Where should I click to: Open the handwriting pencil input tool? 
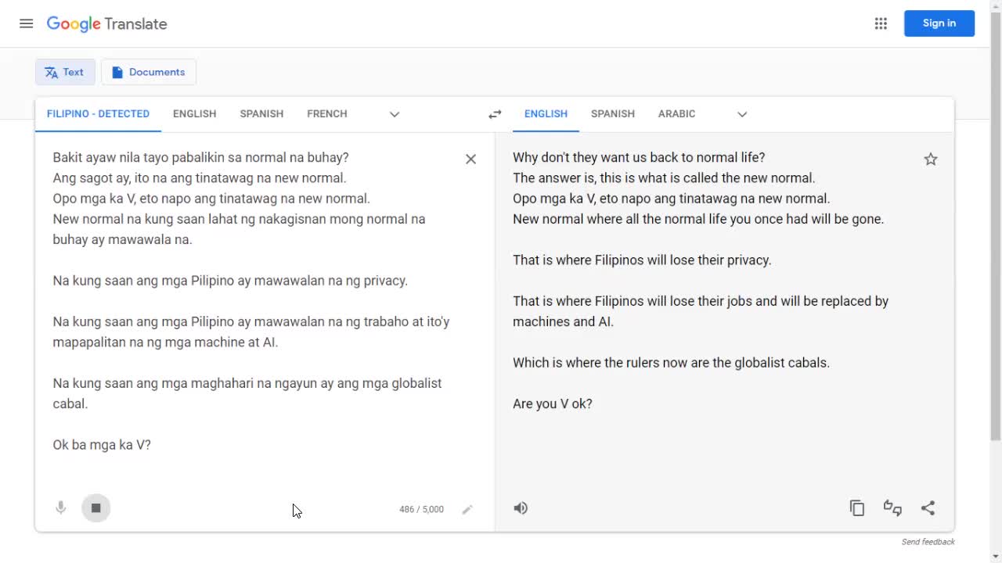pyautogui.click(x=467, y=509)
